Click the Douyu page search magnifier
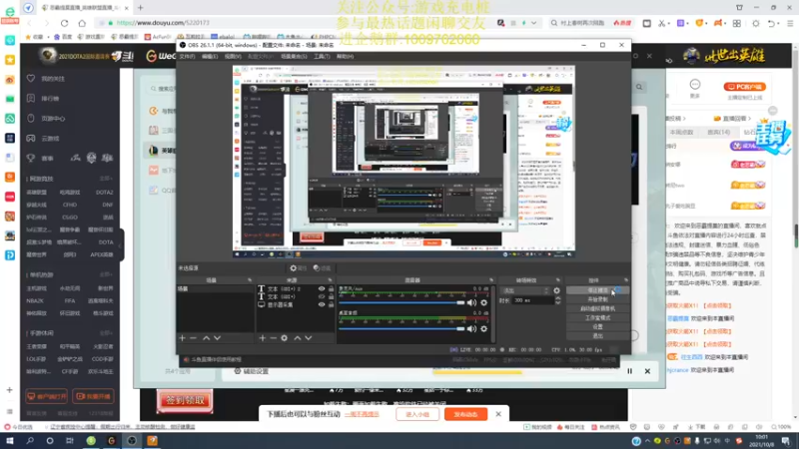 tap(639, 87)
